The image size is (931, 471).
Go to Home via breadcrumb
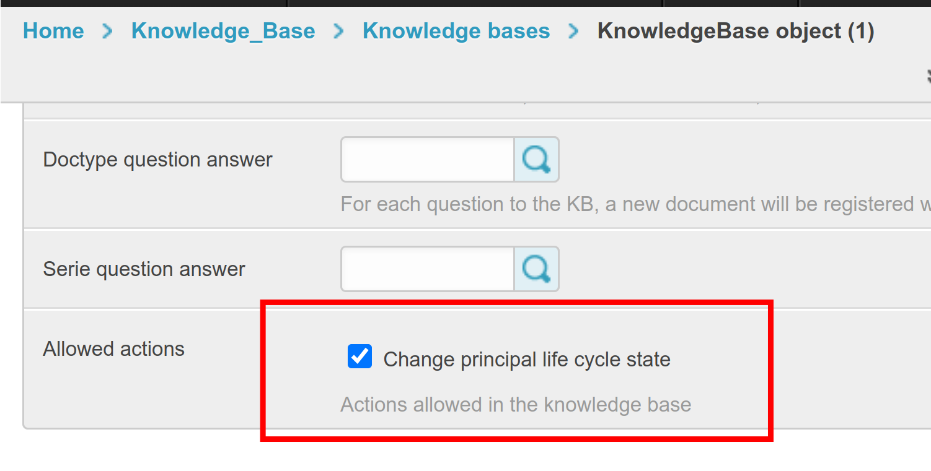[x=53, y=31]
